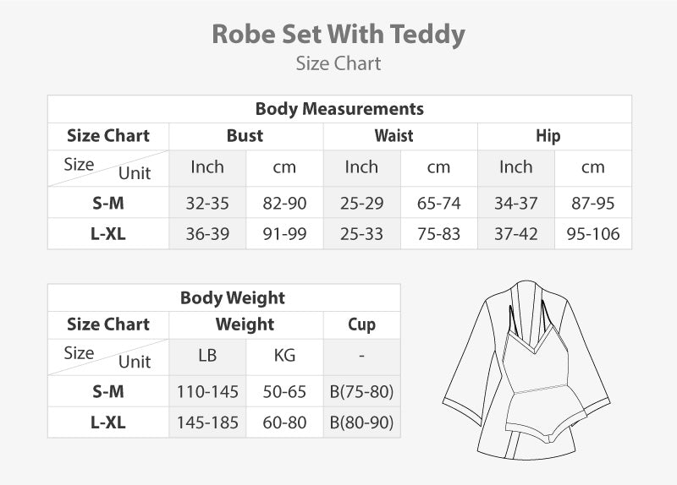Screen dimensions: 677x485
Task: Click the "Robe Set With Teddy" title
Action: click(338, 34)
